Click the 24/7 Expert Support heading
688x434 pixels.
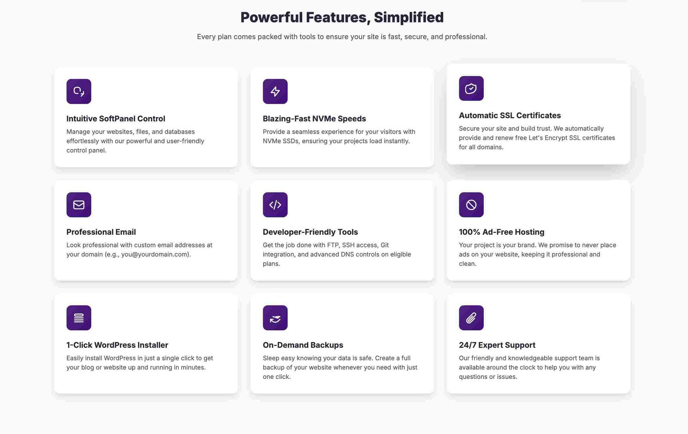pos(497,345)
